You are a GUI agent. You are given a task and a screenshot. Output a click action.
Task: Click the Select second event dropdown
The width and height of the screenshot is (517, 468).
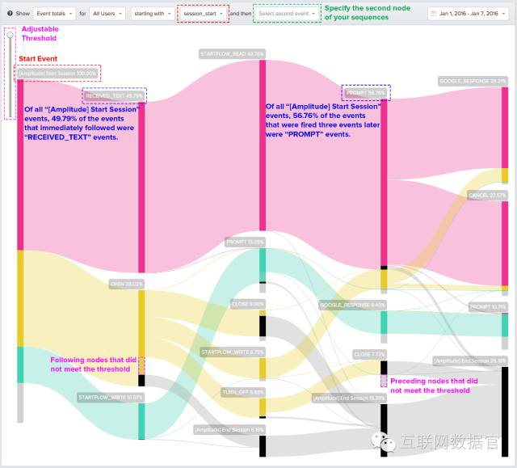tap(287, 14)
